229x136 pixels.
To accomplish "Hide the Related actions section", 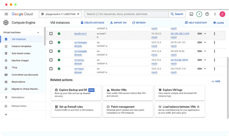I will click(216, 81).
